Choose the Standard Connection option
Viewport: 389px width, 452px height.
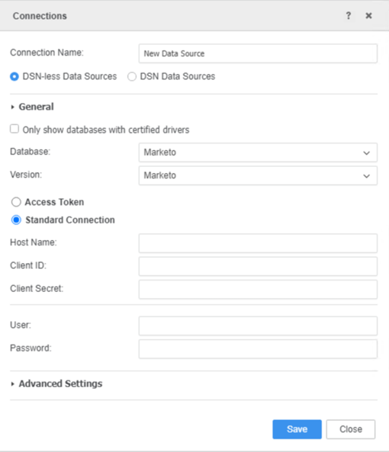(x=16, y=220)
